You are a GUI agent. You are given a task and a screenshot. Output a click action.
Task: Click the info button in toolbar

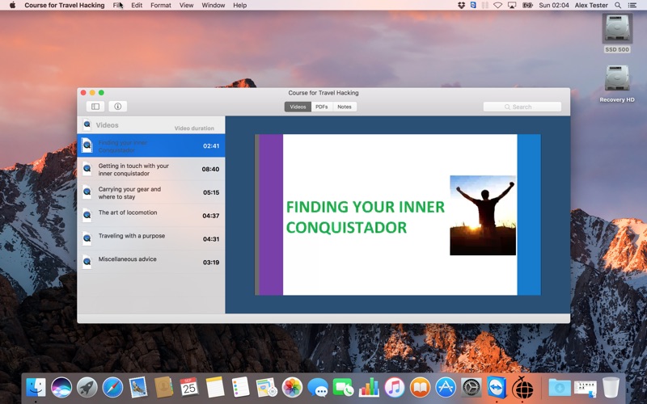pyautogui.click(x=117, y=107)
